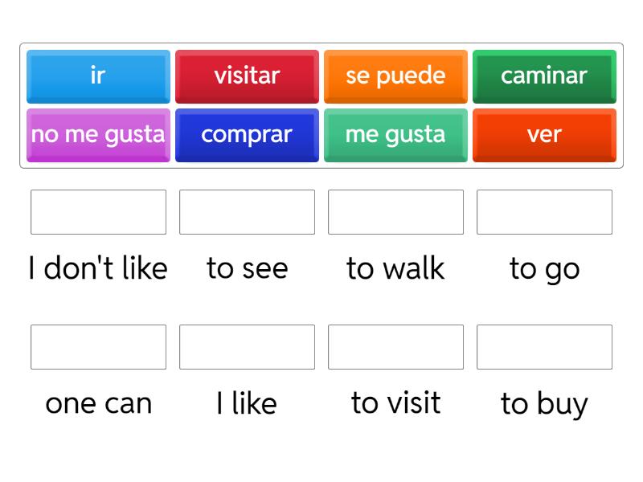Click the answer box above "to go"
Image resolution: width=643 pixels, height=482 pixels.
(544, 212)
